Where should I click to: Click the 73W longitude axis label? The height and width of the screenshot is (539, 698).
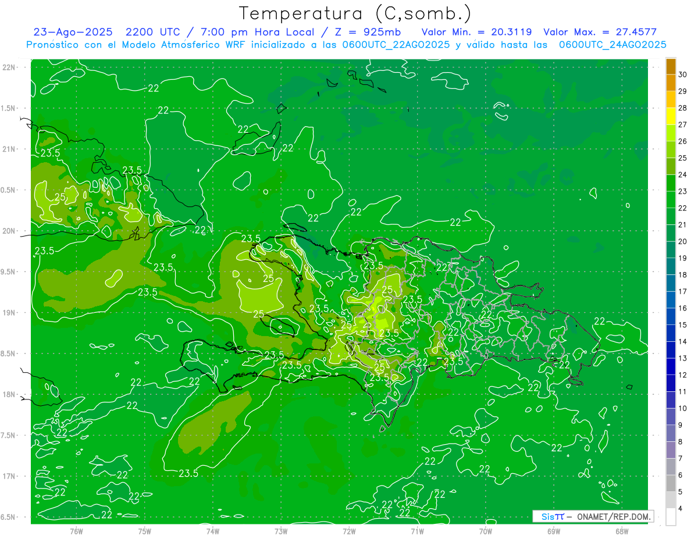(x=281, y=531)
